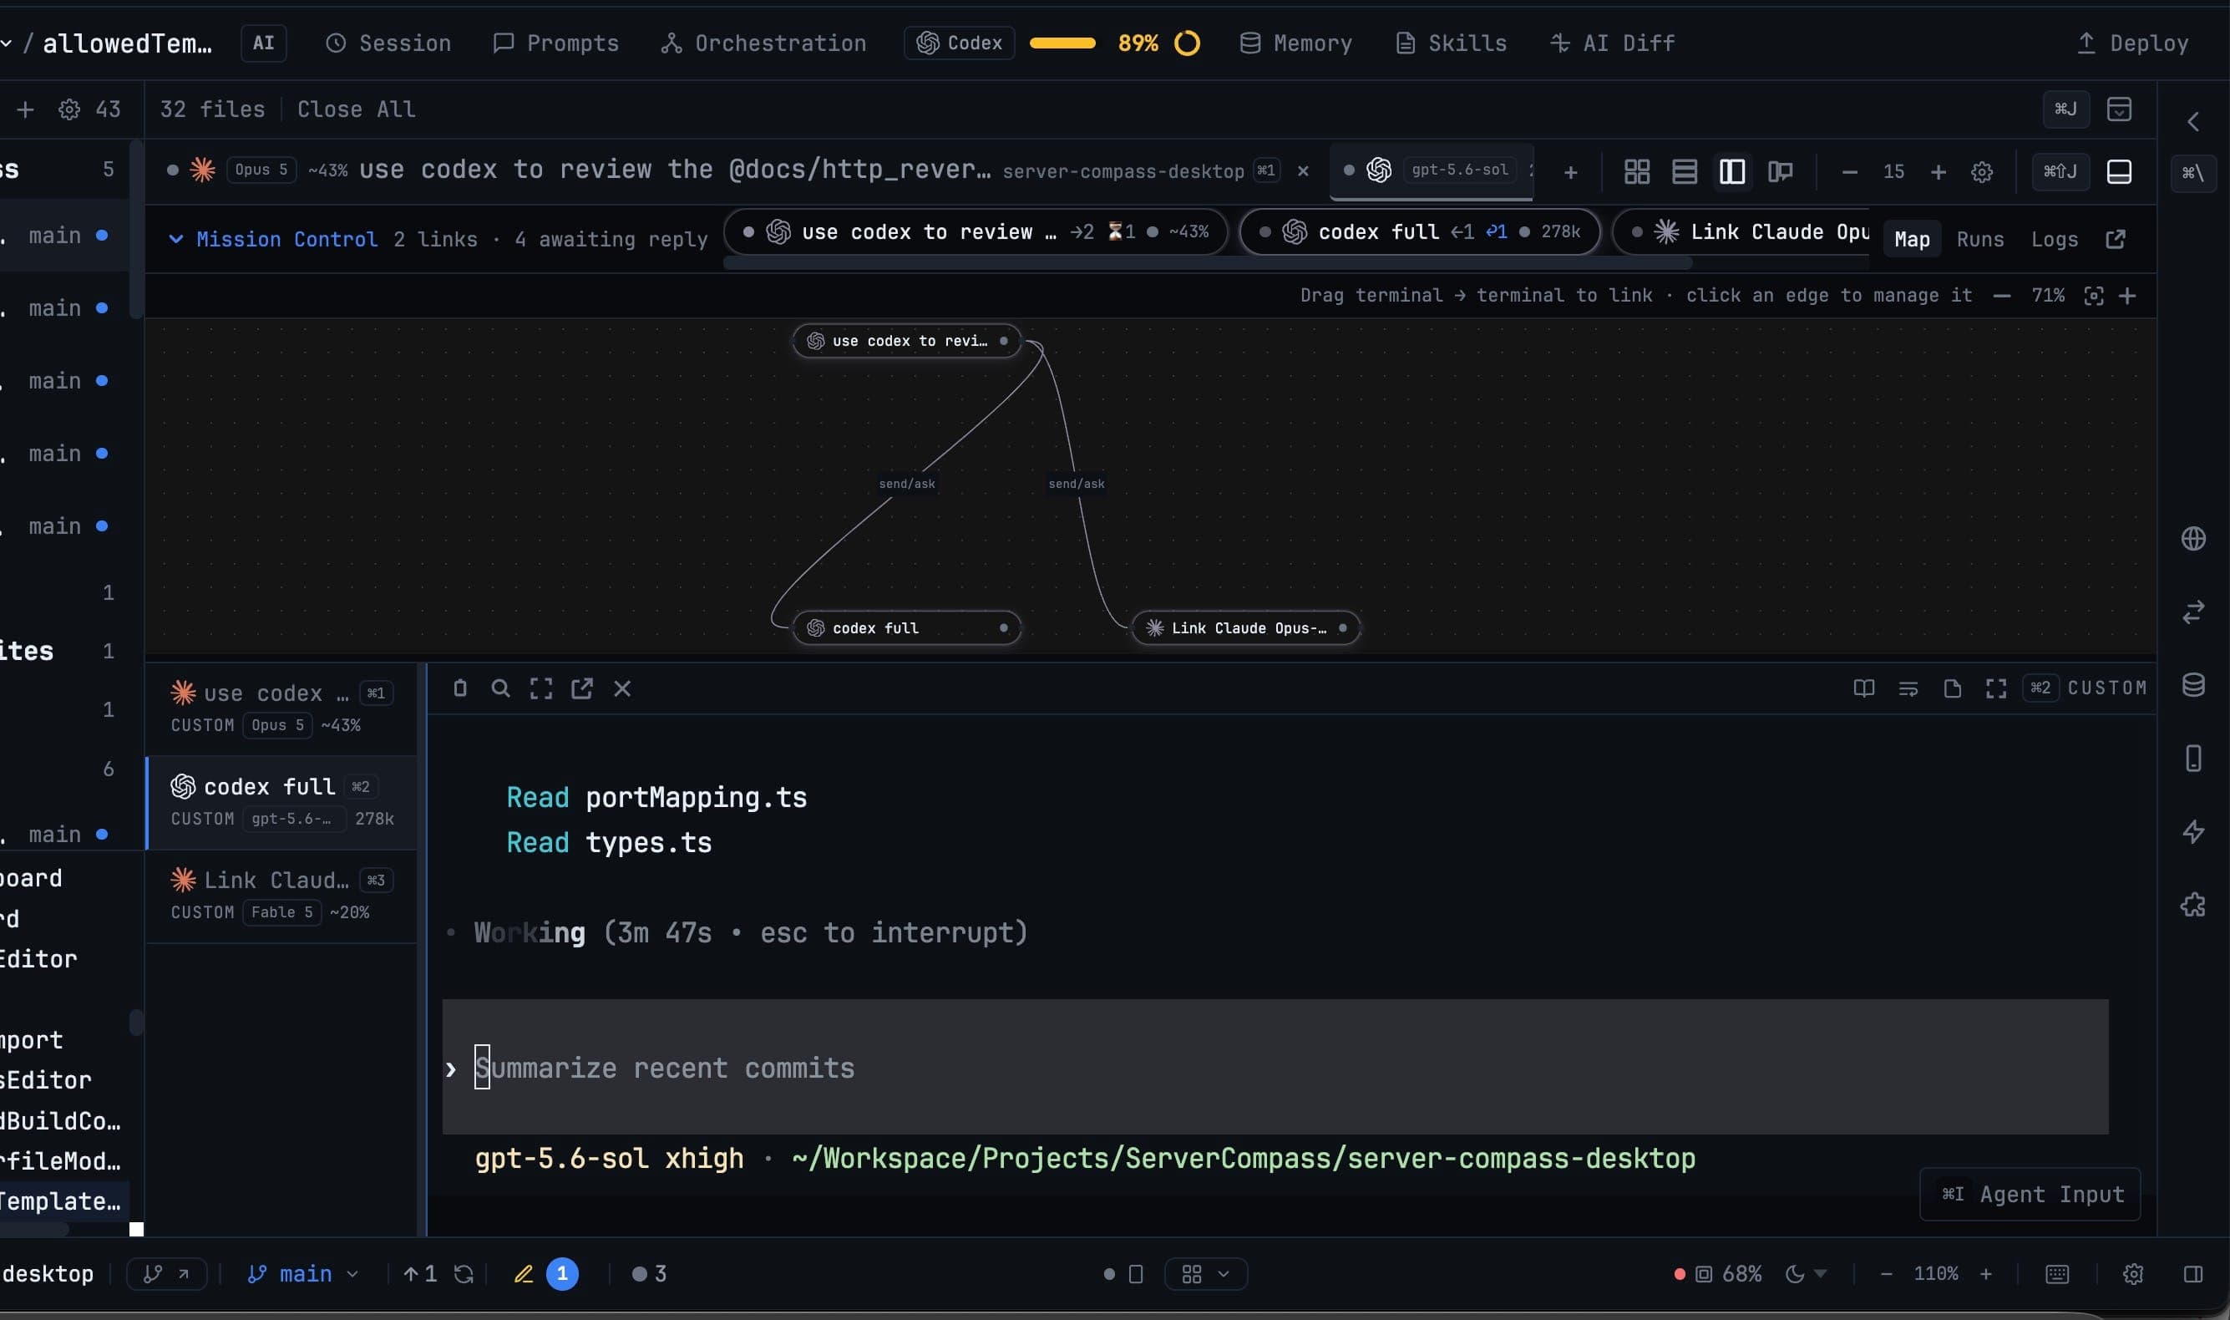2230x1320 pixels.
Task: Open the Session panel
Action: 388,43
